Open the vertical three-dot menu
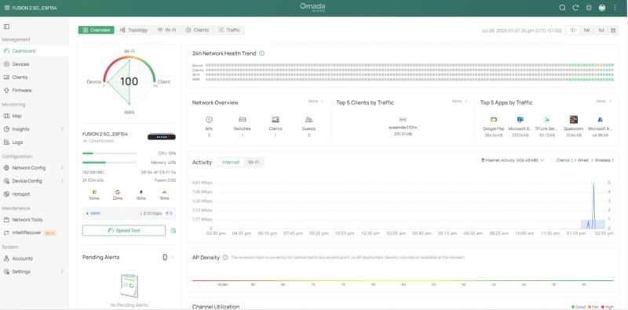 (x=615, y=8)
